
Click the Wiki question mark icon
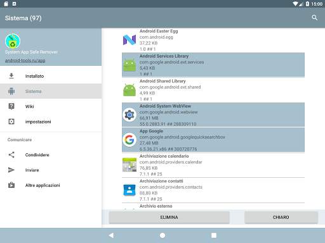(x=11, y=106)
